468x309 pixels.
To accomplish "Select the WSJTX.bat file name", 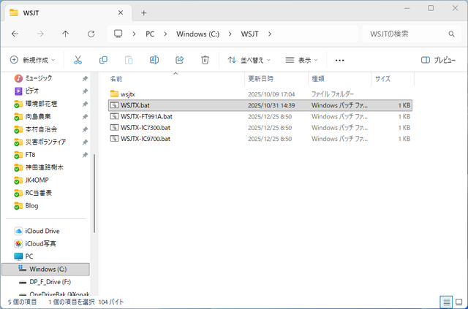I will 135,105.
